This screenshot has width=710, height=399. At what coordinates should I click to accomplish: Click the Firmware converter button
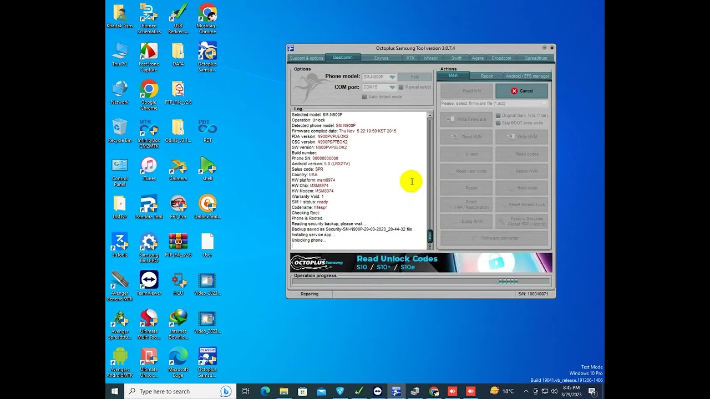(x=494, y=238)
